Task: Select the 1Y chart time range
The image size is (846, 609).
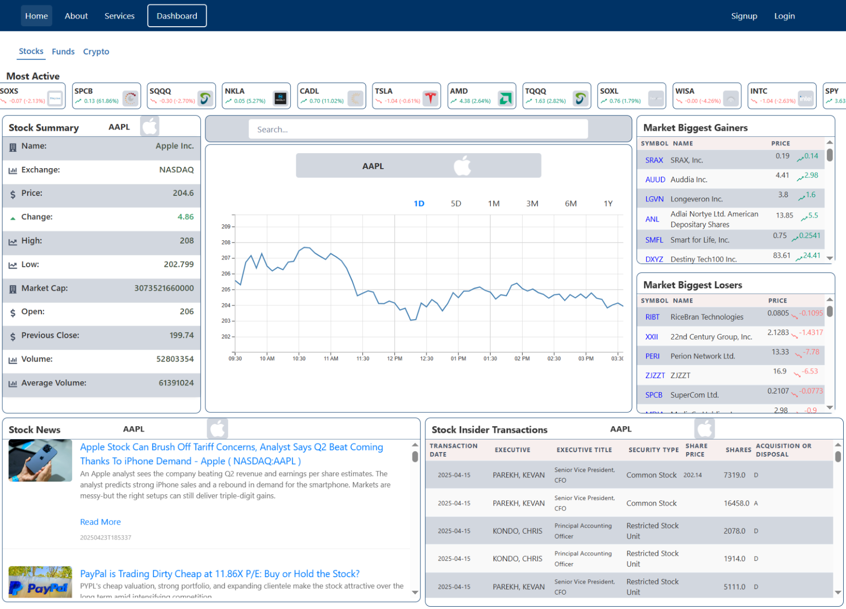Action: pyautogui.click(x=608, y=204)
